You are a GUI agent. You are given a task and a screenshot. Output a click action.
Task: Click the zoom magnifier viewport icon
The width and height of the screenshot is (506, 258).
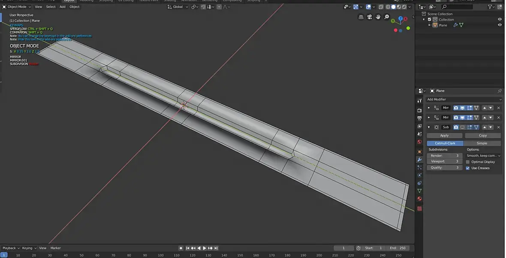pos(386,17)
